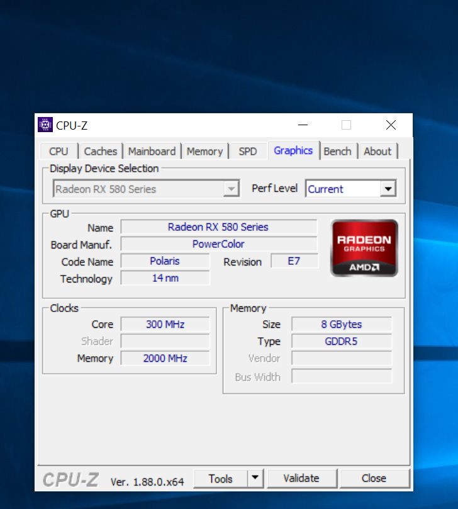Switch to the CPU tab
Image resolution: width=458 pixels, height=509 pixels.
(59, 151)
